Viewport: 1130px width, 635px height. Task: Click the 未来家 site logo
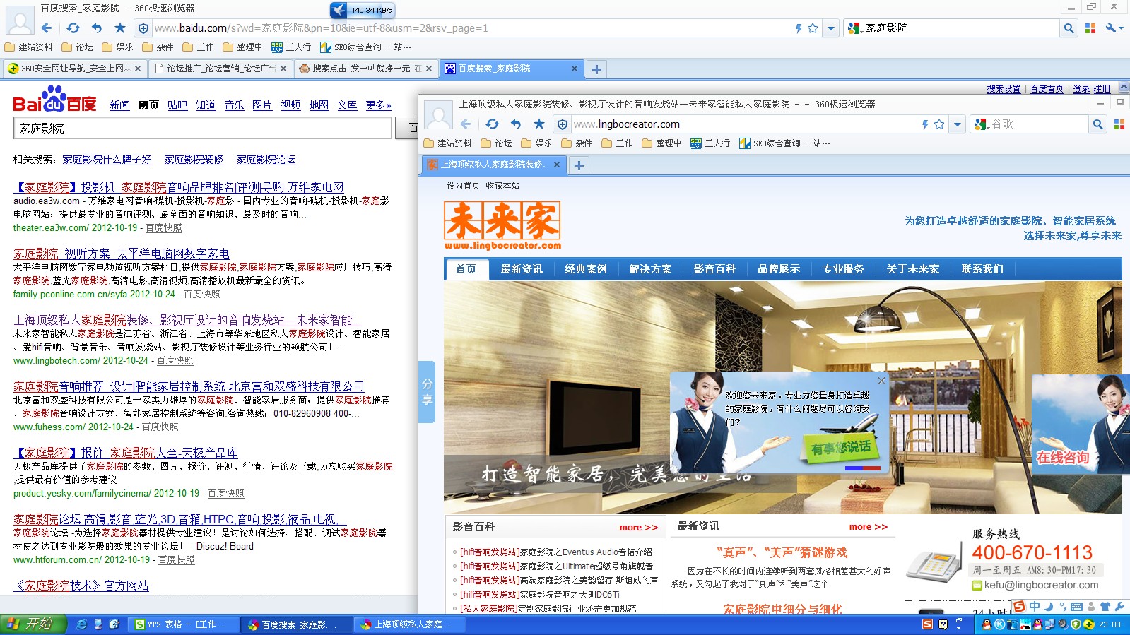pos(502,225)
